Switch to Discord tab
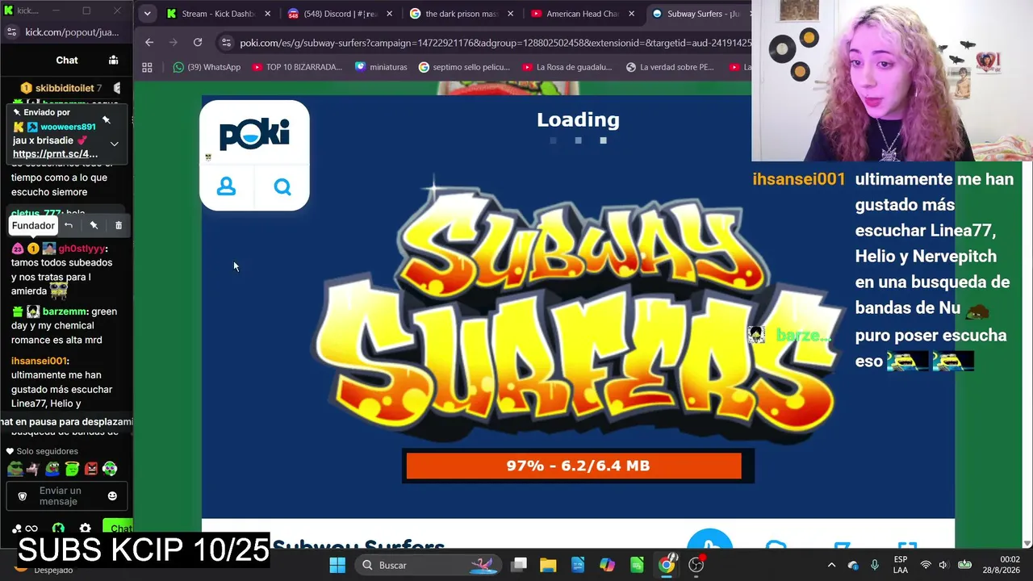Screen dimensions: 1033x581 (x=341, y=14)
